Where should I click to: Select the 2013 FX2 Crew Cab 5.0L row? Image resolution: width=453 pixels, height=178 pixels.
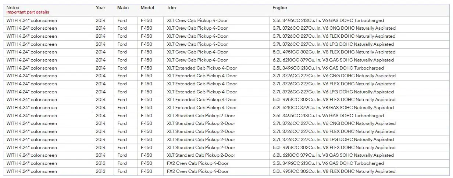226,171
